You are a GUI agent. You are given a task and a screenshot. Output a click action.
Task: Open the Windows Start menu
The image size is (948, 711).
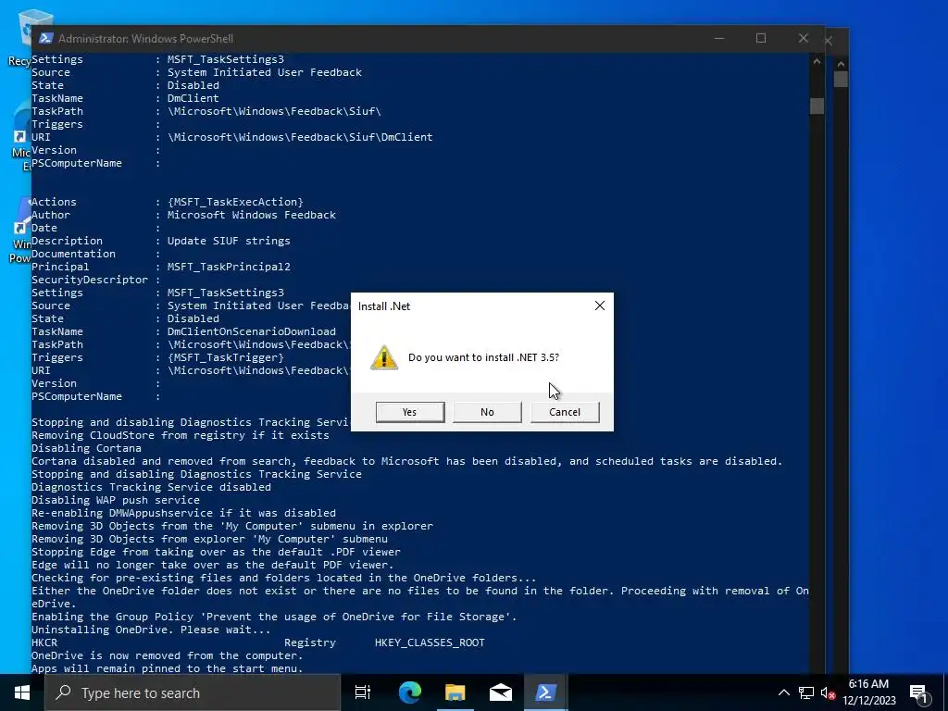click(x=22, y=692)
